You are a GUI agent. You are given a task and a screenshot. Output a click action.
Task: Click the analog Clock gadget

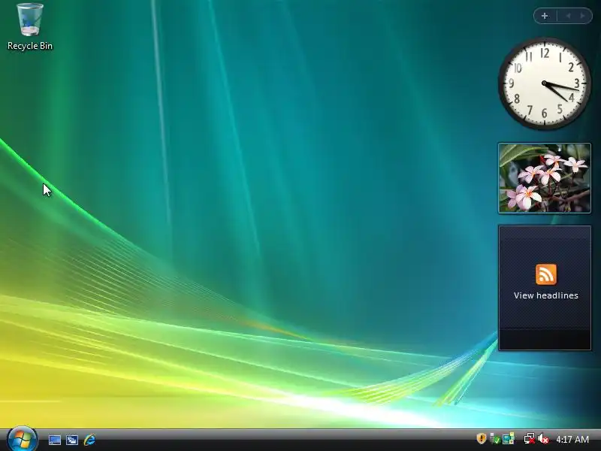point(544,83)
